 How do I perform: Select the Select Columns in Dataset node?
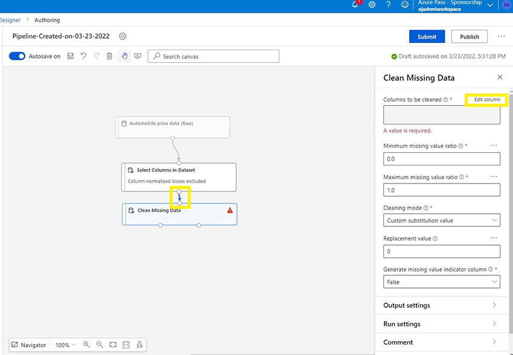[x=179, y=177]
